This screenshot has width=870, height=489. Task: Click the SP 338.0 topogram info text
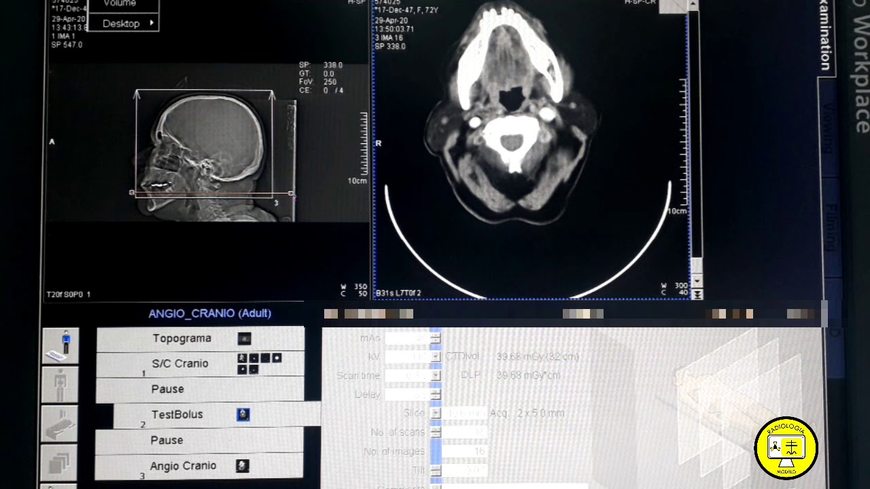[321, 65]
